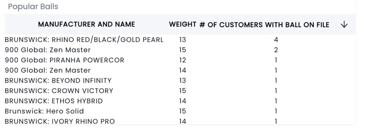Click weight 12 in Piranha Powercor row
This screenshot has height=132, width=365.
click(183, 60)
